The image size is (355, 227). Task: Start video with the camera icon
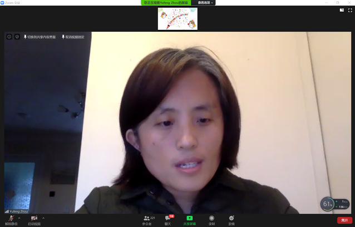point(34,219)
